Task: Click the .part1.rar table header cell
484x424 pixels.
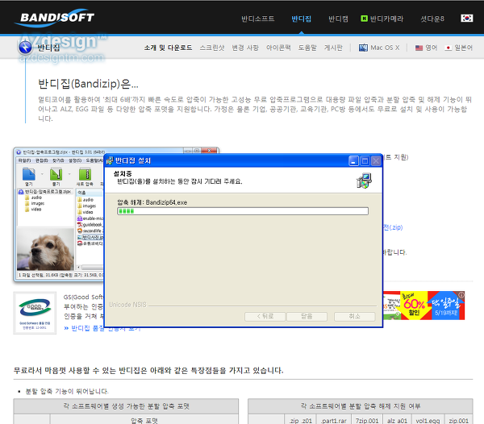Action: (333, 420)
